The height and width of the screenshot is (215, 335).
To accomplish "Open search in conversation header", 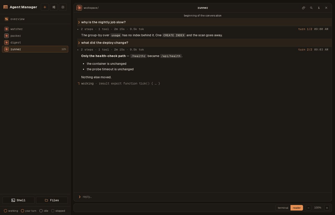I will pyautogui.click(x=311, y=8).
